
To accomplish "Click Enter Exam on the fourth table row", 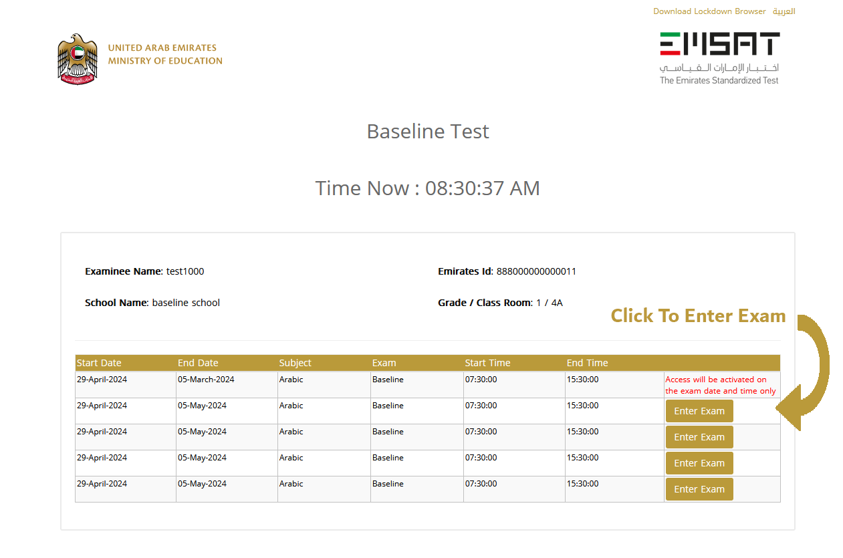I will [699, 462].
